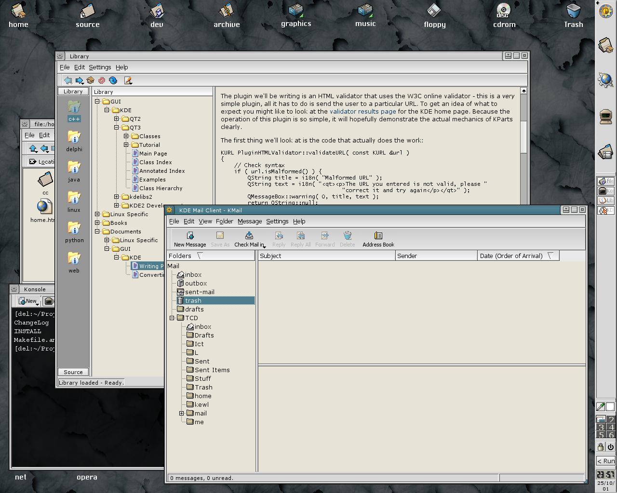Viewport: 617px width, 493px height.
Task: Click the globe web browser icon in panel
Action: pyautogui.click(x=606, y=80)
